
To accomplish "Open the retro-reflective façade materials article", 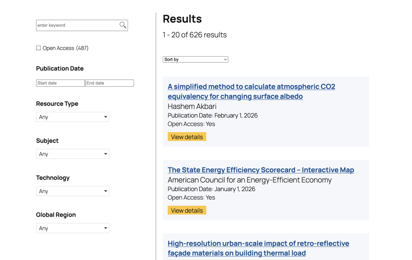I will (x=258, y=248).
